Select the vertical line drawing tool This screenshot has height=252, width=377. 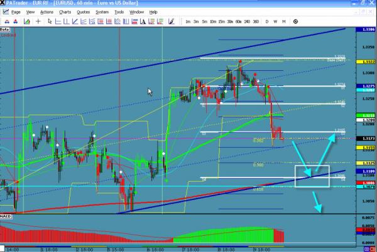point(67,21)
